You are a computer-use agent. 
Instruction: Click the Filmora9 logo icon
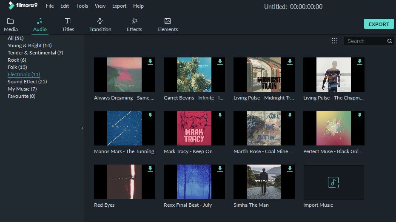click(11, 6)
